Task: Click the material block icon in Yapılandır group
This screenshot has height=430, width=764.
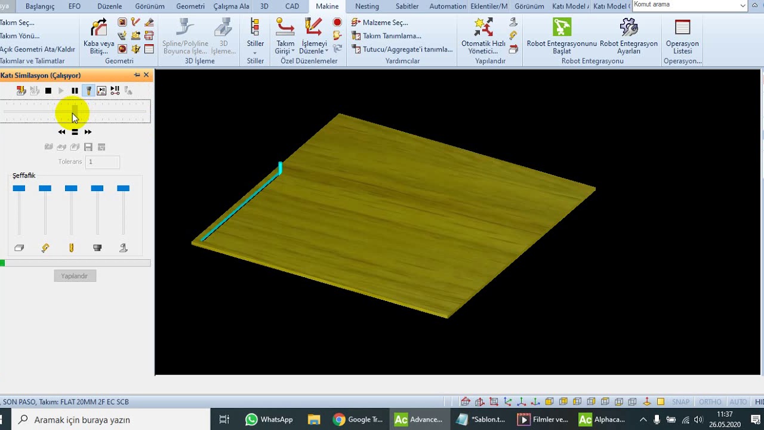Action: point(513,49)
